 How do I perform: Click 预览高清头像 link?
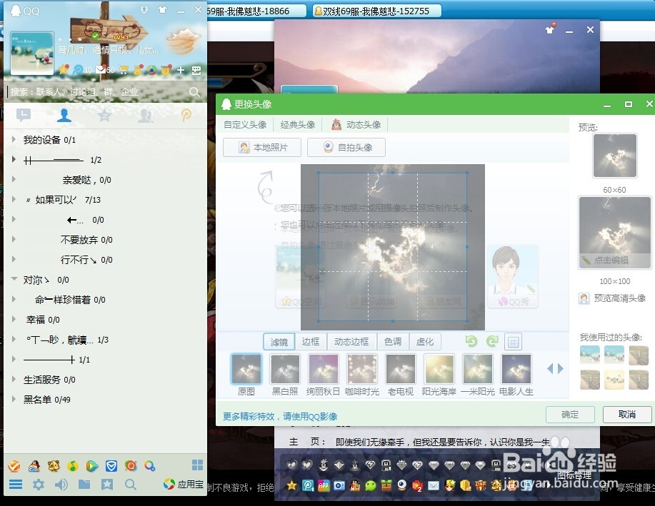tap(612, 298)
